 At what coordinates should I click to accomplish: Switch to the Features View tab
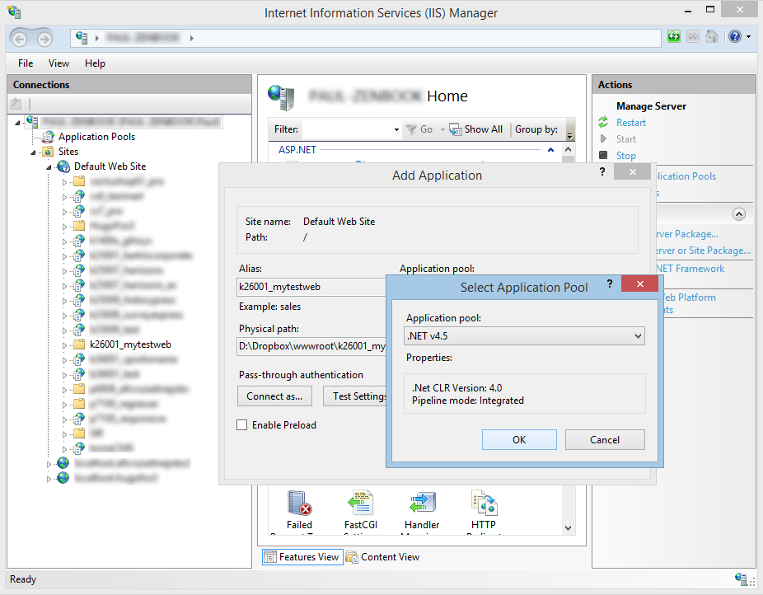click(302, 557)
